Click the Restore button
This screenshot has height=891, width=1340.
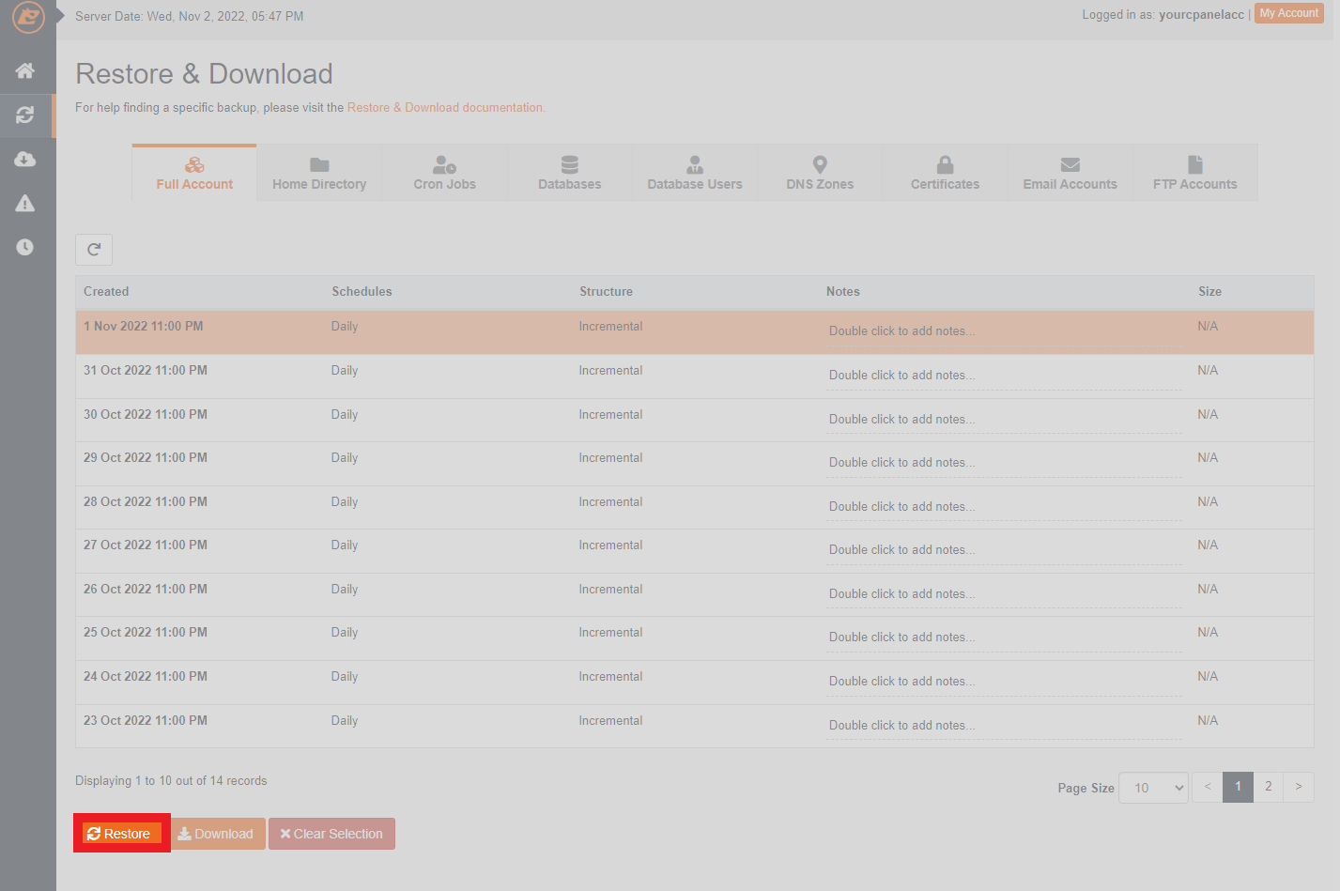click(x=121, y=833)
